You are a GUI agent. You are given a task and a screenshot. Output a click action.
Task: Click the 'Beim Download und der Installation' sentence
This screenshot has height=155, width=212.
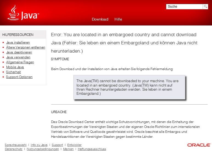pos(112,69)
